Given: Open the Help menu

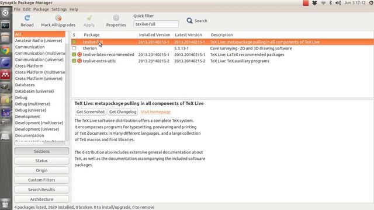Looking at the screenshot, I should click(74, 9).
